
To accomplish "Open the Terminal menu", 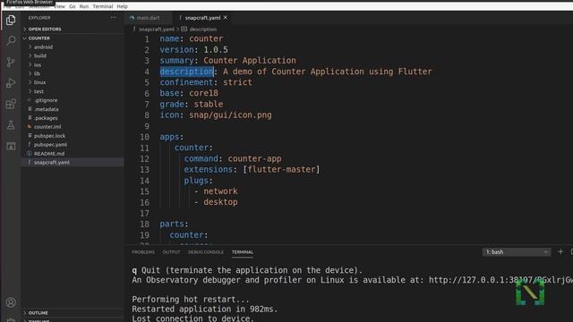I will 103,6.
